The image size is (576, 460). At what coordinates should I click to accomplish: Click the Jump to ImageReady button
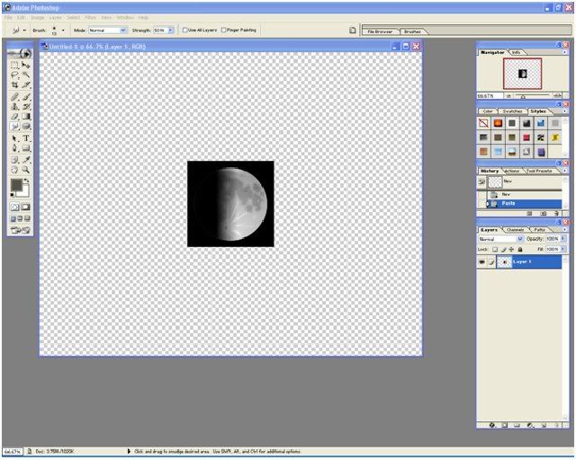(20, 230)
